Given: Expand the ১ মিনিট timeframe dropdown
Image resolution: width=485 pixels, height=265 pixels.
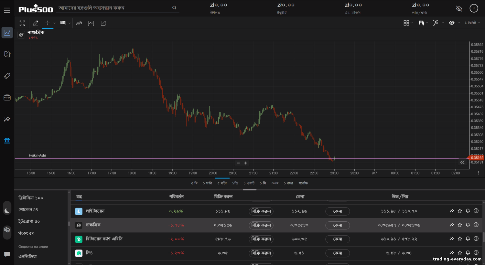Looking at the screenshot, I should pyautogui.click(x=472, y=23).
